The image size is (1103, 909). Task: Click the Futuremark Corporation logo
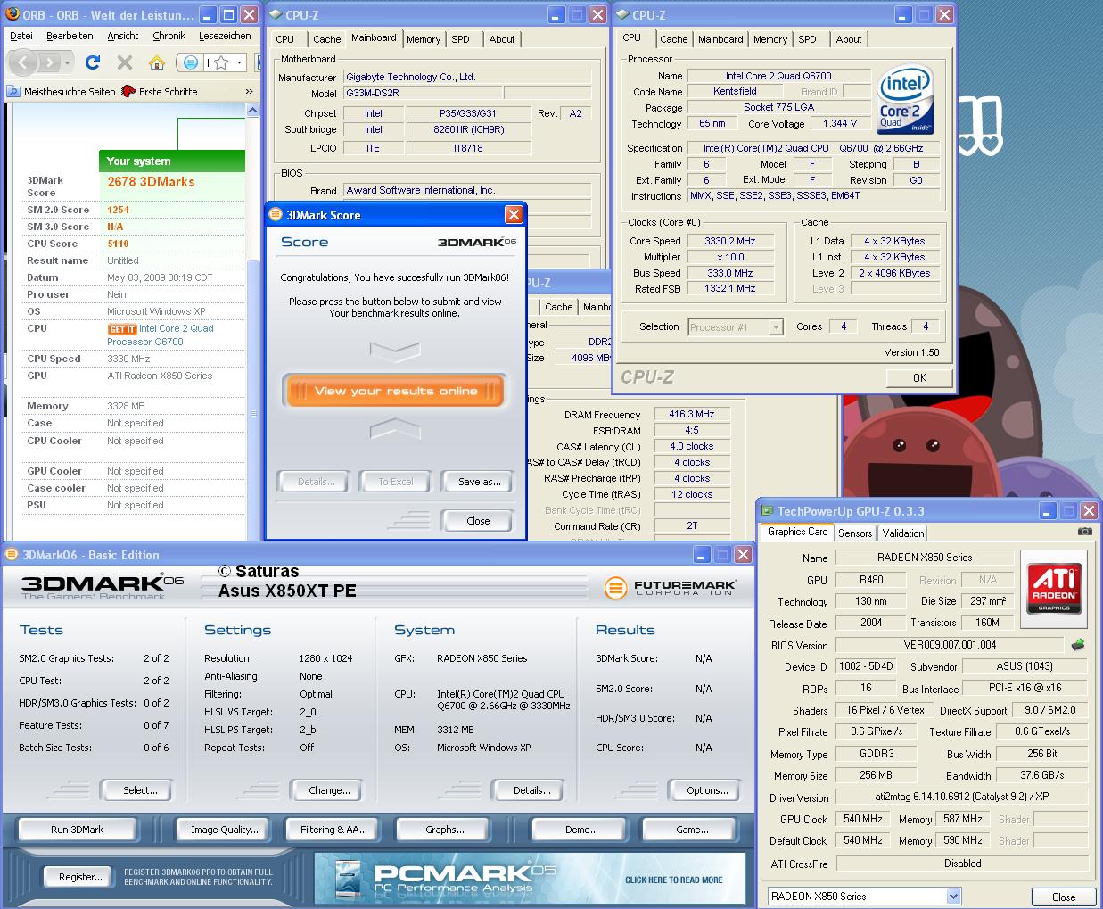pyautogui.click(x=671, y=588)
